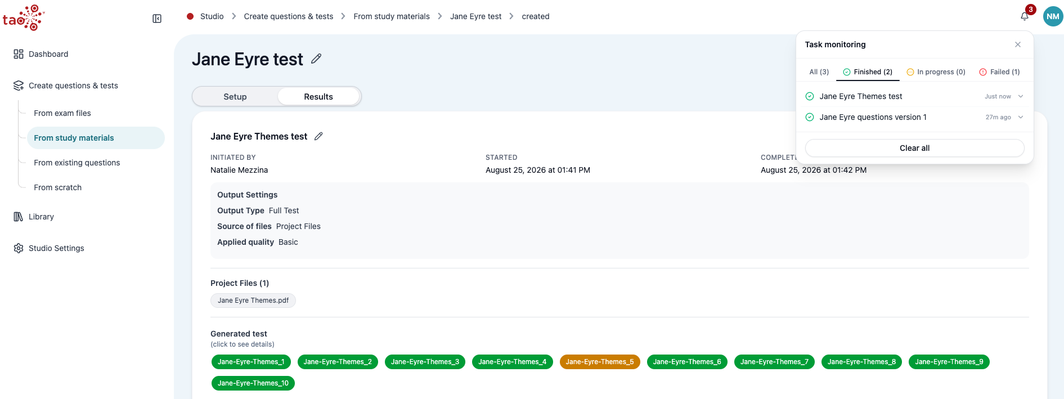Image resolution: width=1064 pixels, height=399 pixels.
Task: Go to From existing questions
Action: [77, 163]
